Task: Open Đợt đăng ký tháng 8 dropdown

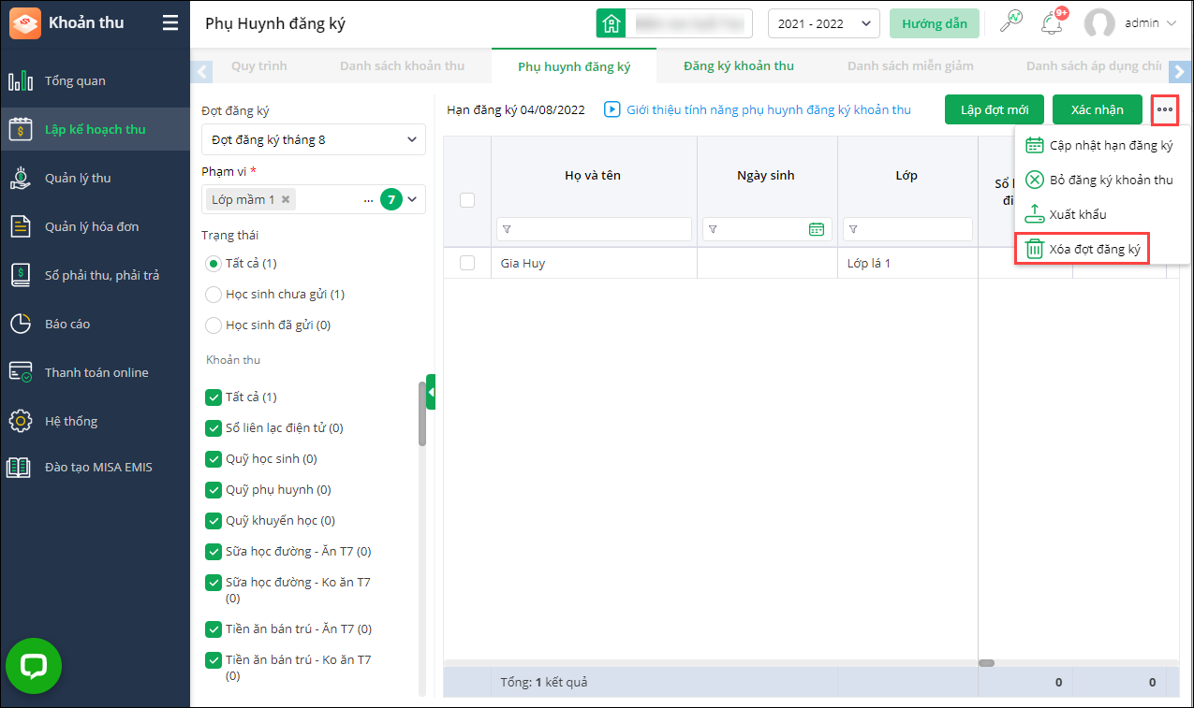Action: pyautogui.click(x=314, y=139)
